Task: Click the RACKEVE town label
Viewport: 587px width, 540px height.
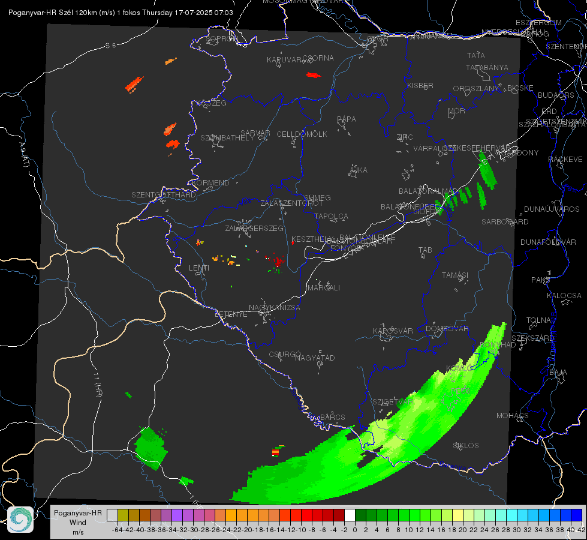Action: point(565,160)
